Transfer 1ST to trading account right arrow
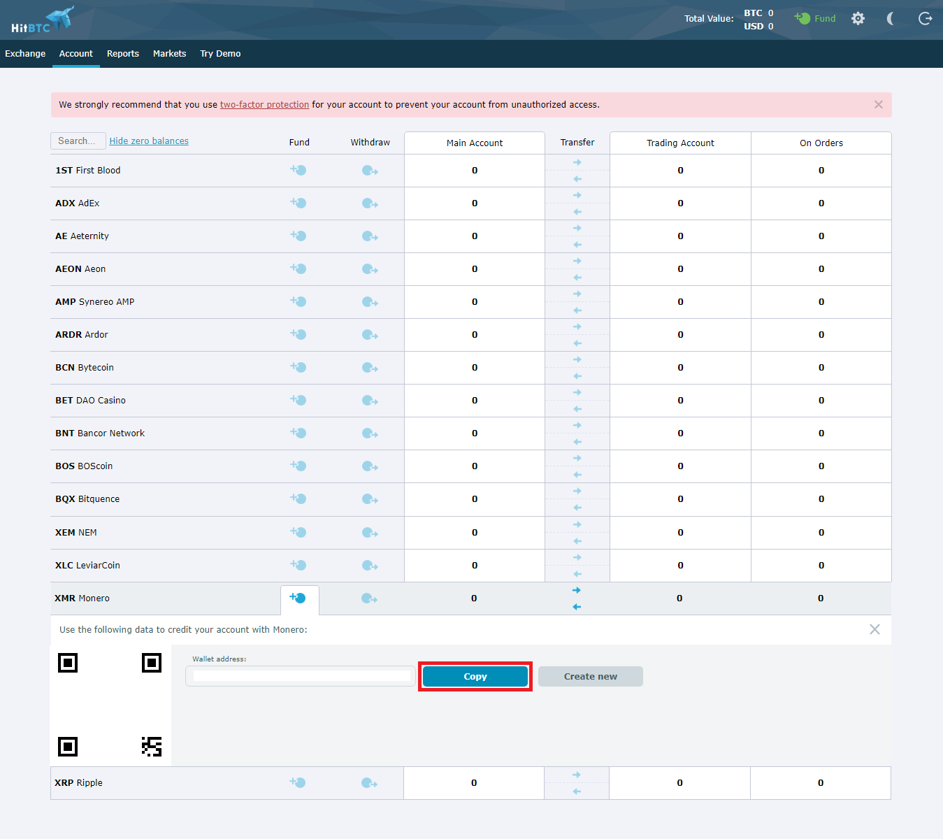This screenshot has height=839, width=943. [577, 162]
